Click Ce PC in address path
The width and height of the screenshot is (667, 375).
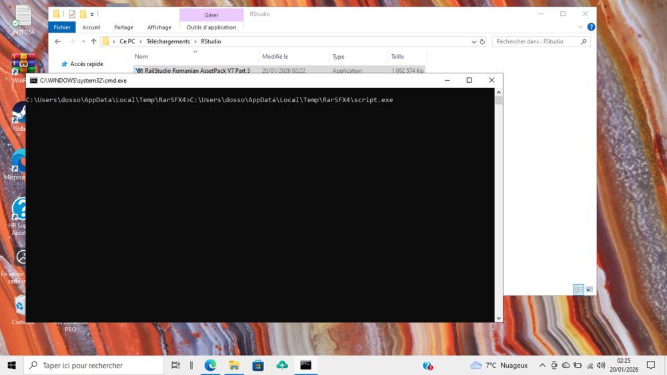coord(127,41)
